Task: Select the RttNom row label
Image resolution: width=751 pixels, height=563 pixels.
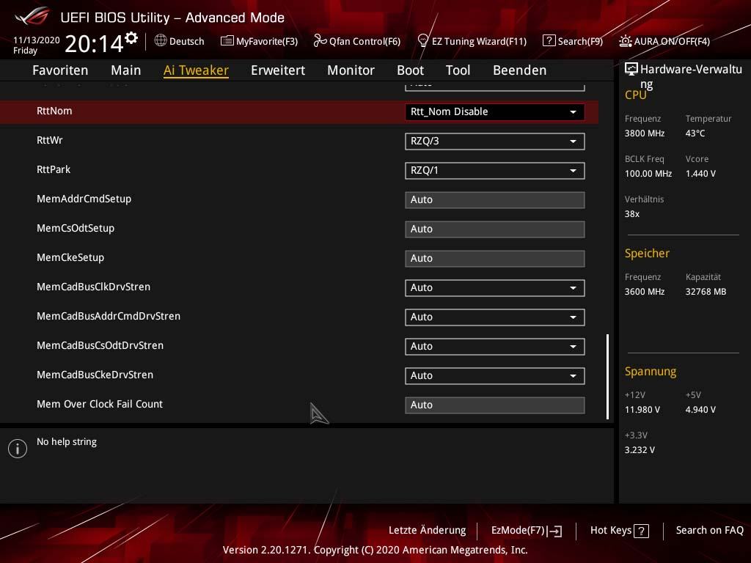Action: pyautogui.click(x=54, y=111)
